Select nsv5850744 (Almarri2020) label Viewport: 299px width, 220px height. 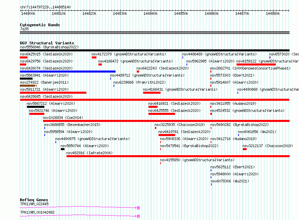tap(85, 146)
